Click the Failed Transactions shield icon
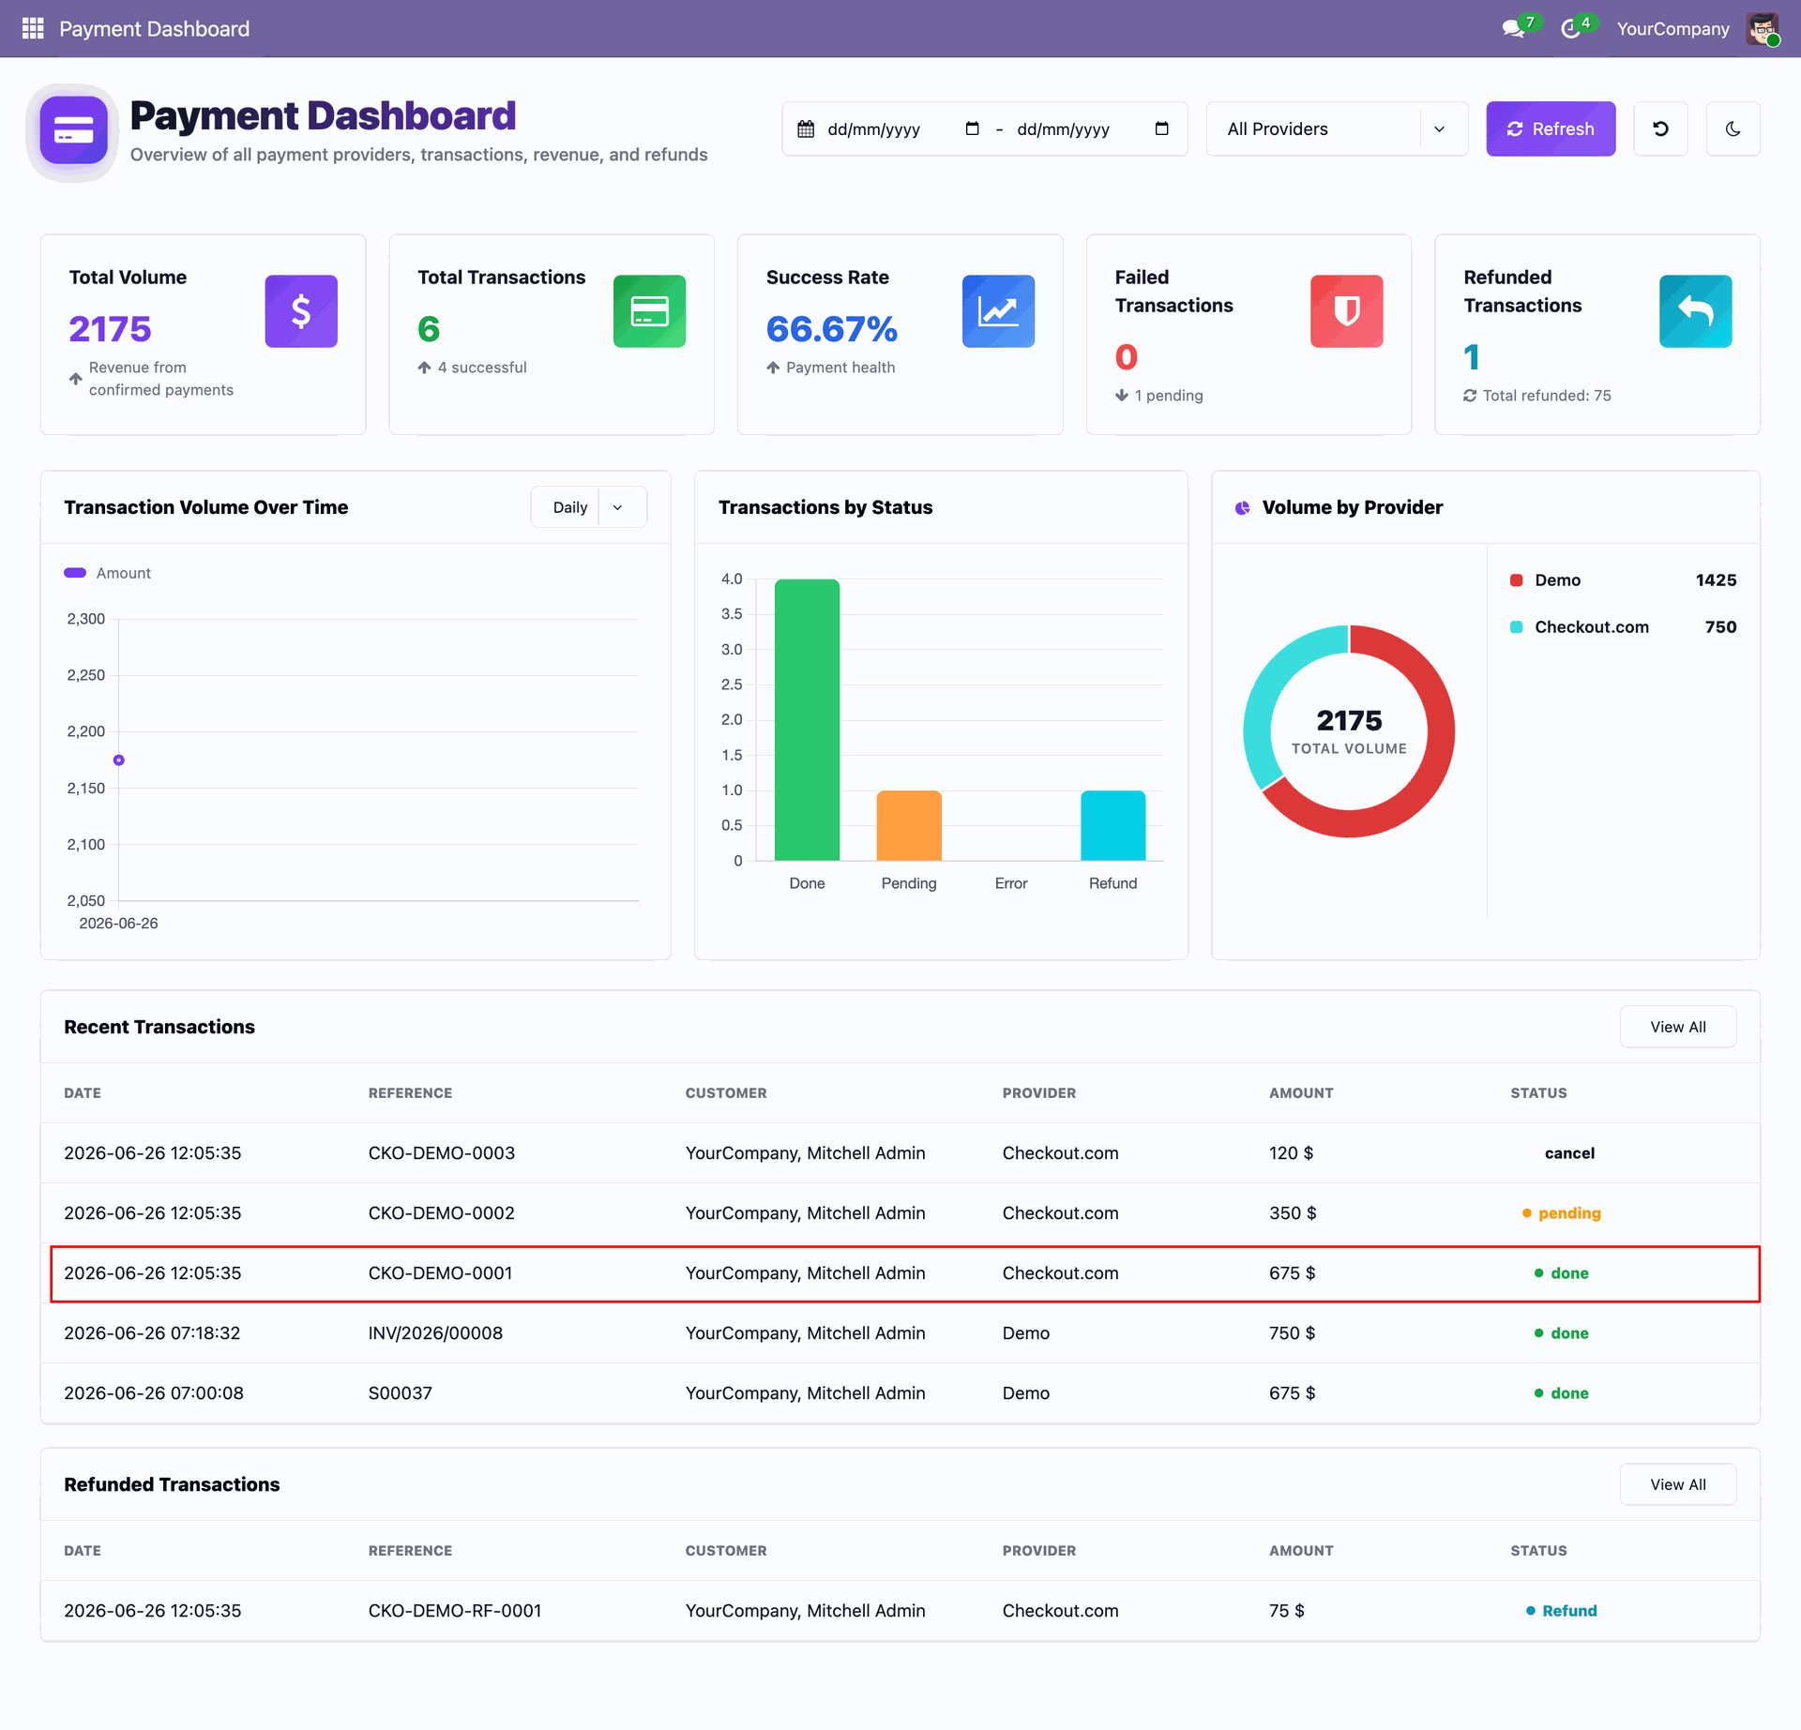The image size is (1801, 1730). pos(1347,311)
